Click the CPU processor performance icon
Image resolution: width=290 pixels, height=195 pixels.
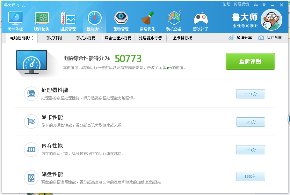pyautogui.click(x=31, y=94)
